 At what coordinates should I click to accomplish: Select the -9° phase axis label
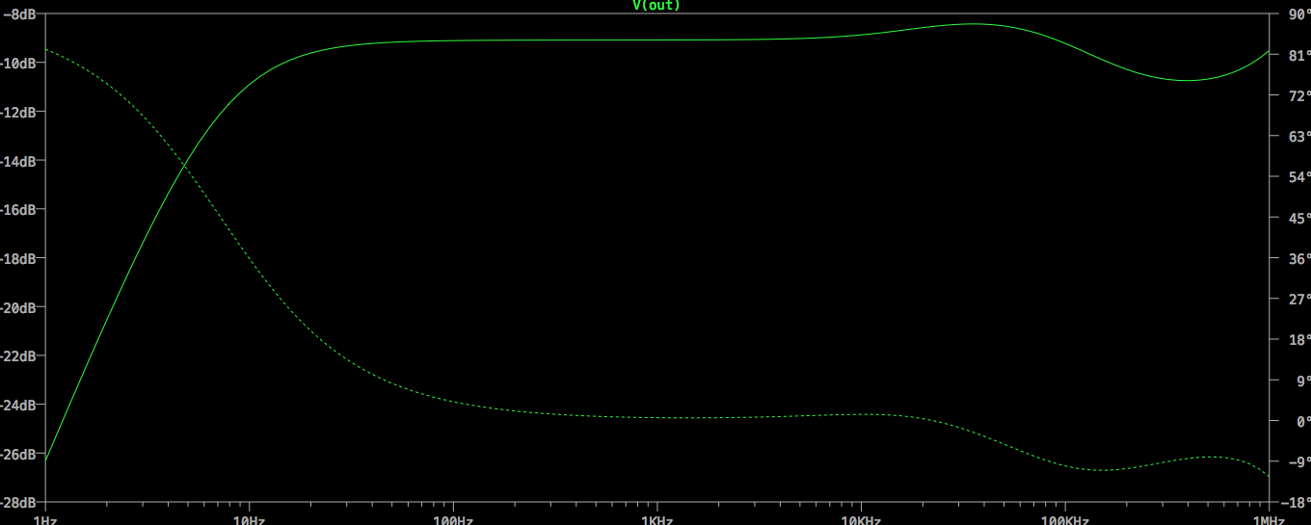[x=1298, y=461]
